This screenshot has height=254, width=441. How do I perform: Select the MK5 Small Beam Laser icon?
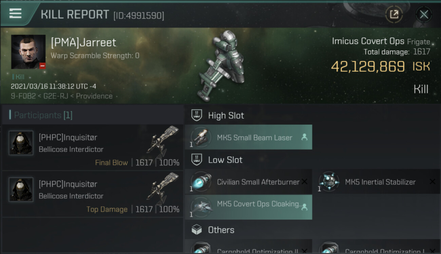[201, 137]
